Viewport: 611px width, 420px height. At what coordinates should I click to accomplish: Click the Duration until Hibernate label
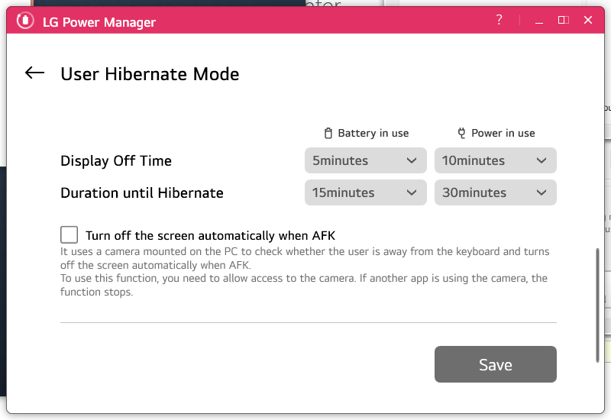(x=142, y=193)
